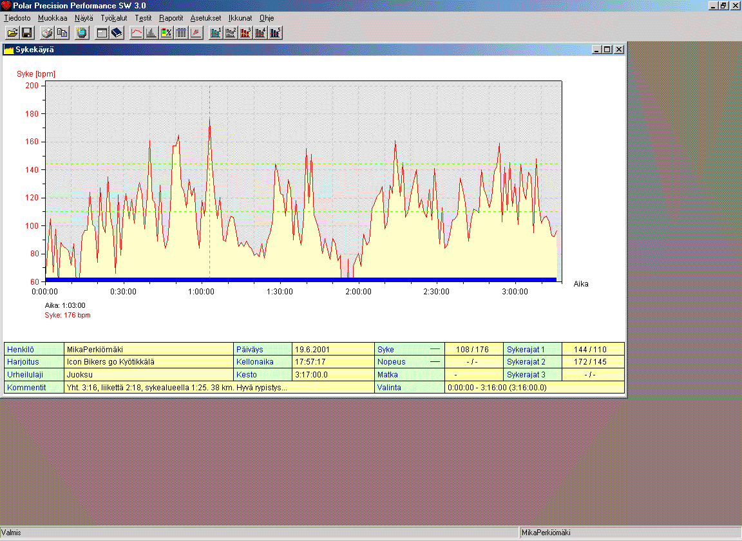Maximize the Sykekäyrä chart window

click(x=607, y=50)
